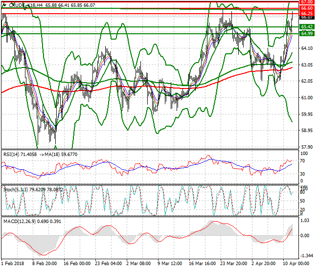Screen dimensions: 318x269
Task: Select the 23 Feb 04:00 time axis label
Action: coord(108,264)
